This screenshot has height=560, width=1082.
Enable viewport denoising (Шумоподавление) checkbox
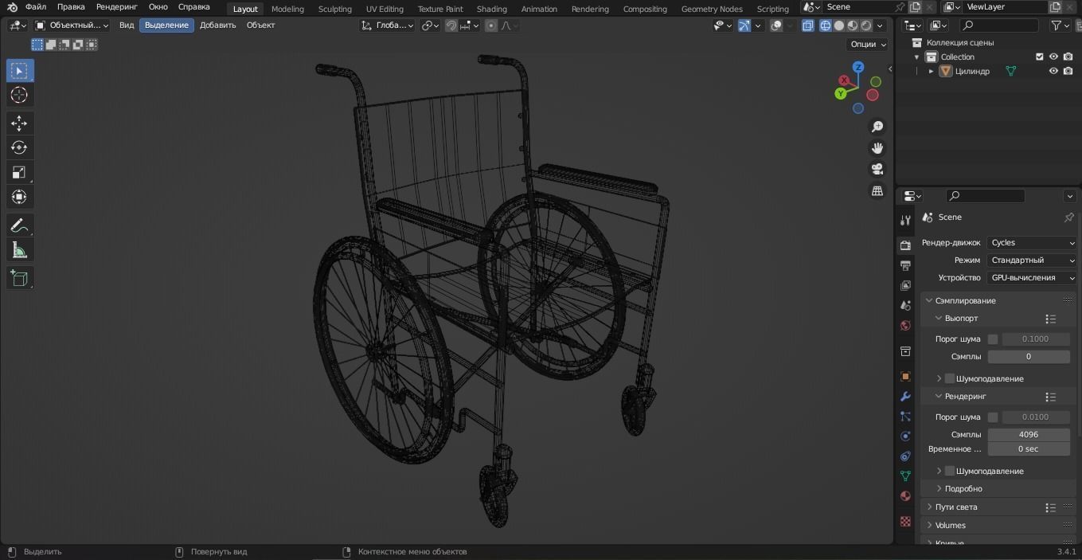[x=949, y=378]
